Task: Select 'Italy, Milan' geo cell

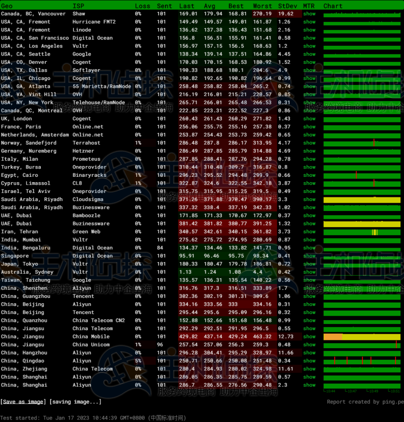Action: (x=19, y=159)
